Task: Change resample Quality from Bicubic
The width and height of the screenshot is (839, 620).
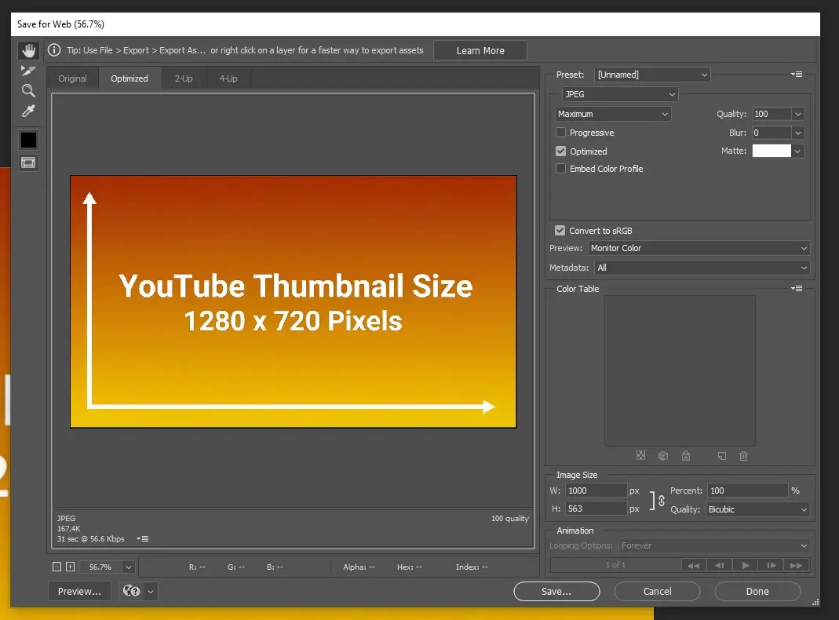Action: click(757, 509)
